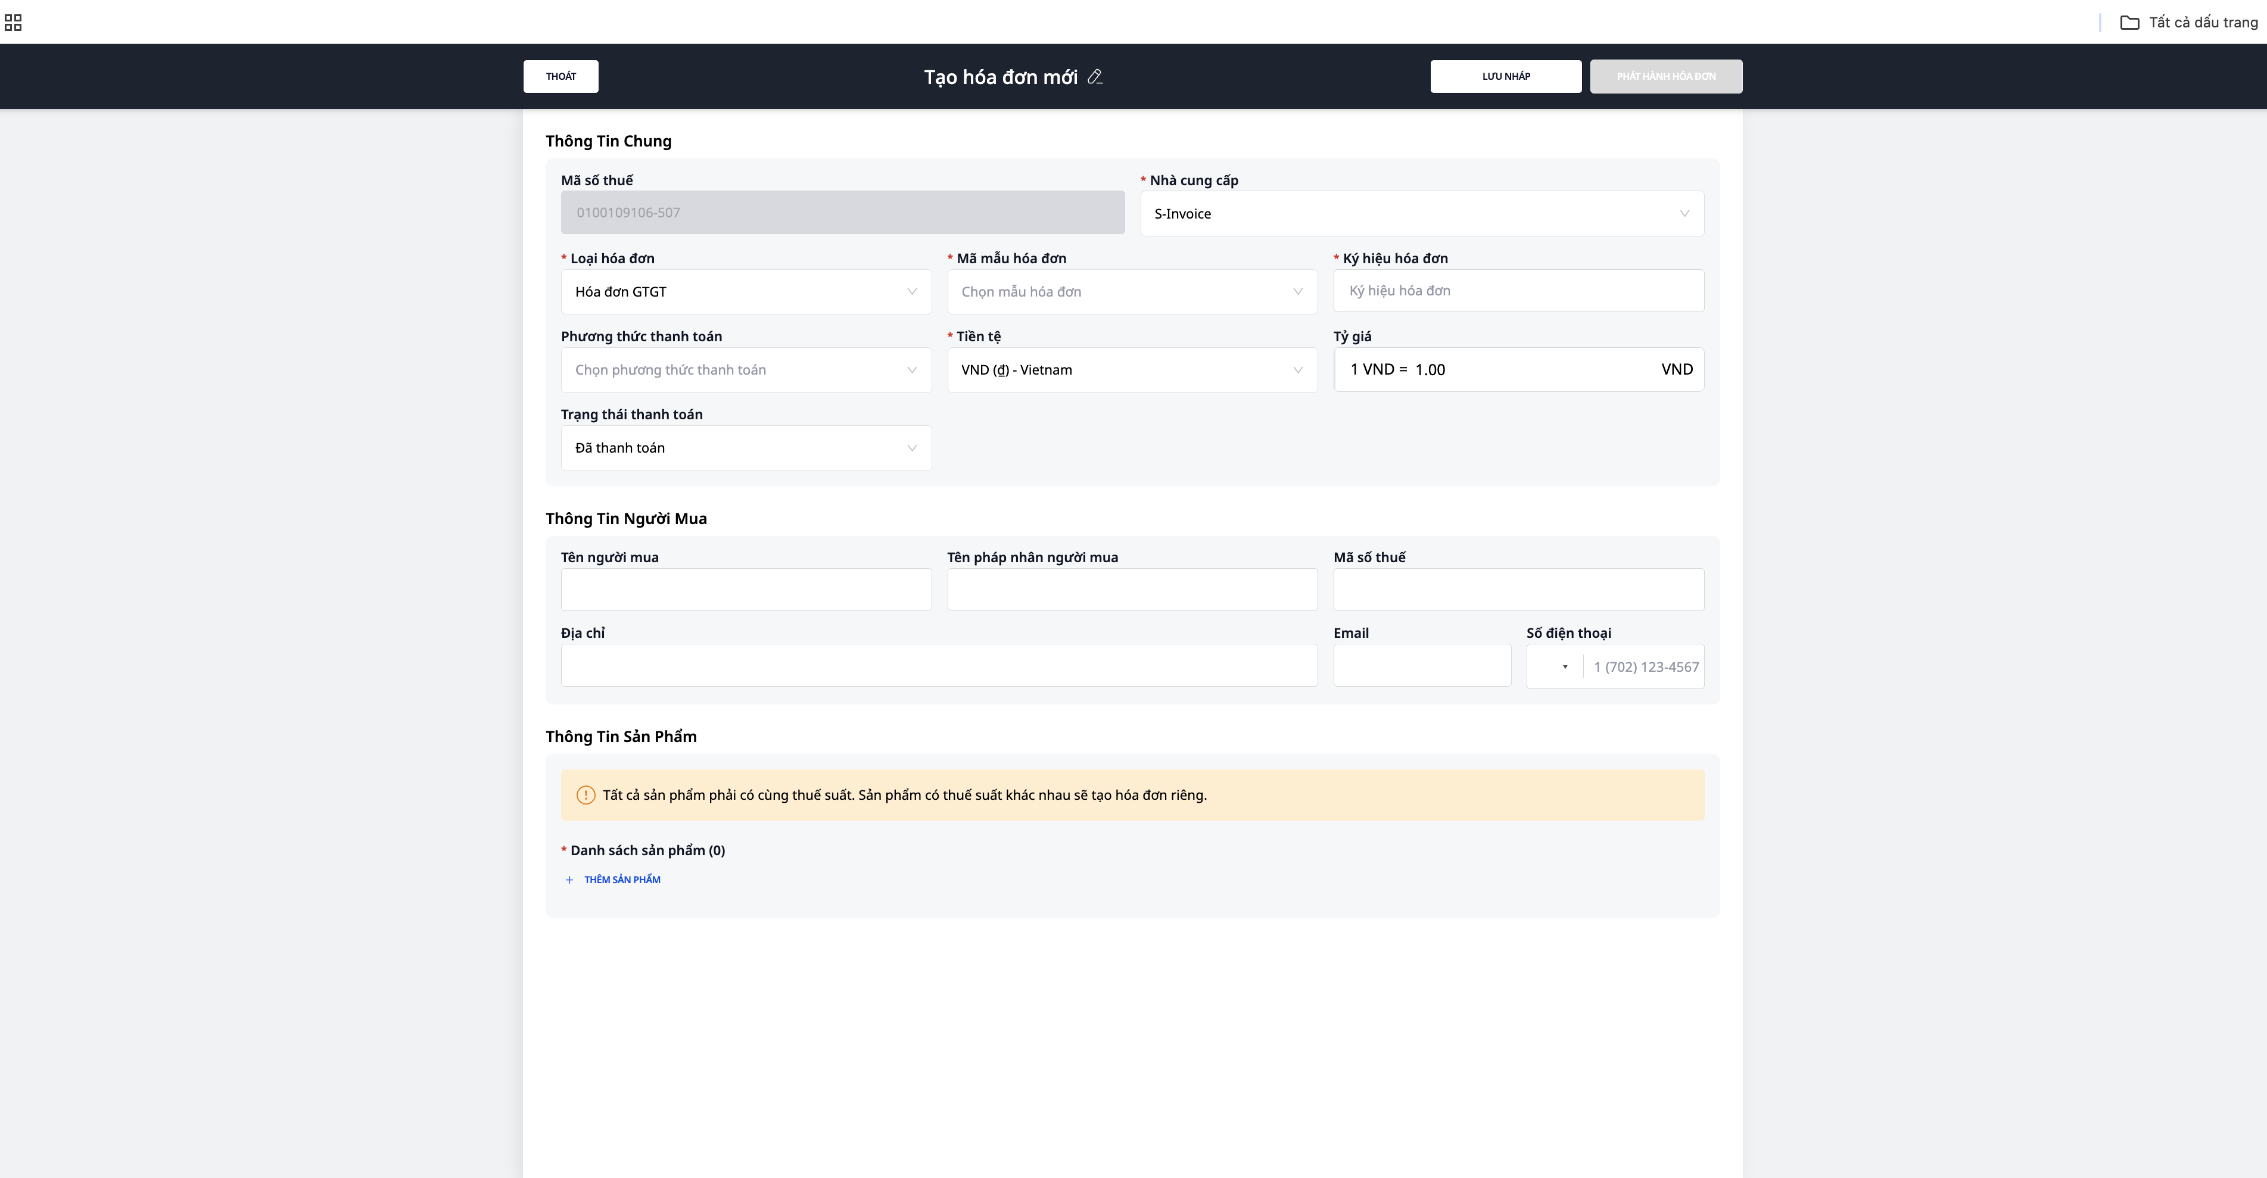Click the pencil edit icon beside title

1095,77
